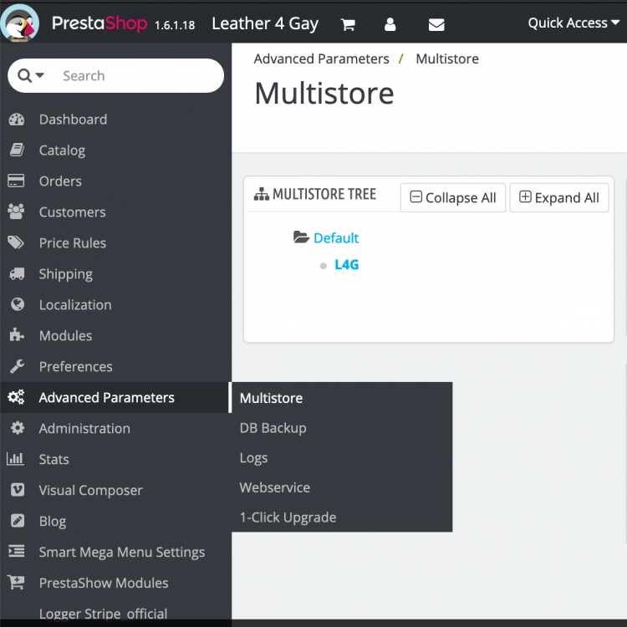Click the Multistore breadcrumb
The width and height of the screenshot is (627, 627).
[447, 59]
